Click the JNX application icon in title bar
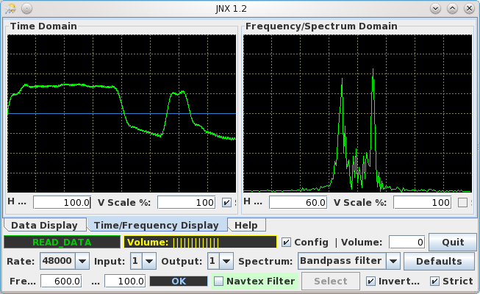 [x=10, y=7]
